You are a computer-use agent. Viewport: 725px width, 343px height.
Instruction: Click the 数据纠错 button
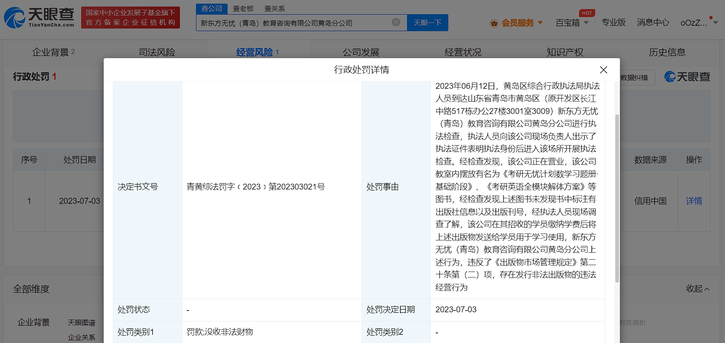[x=635, y=77]
